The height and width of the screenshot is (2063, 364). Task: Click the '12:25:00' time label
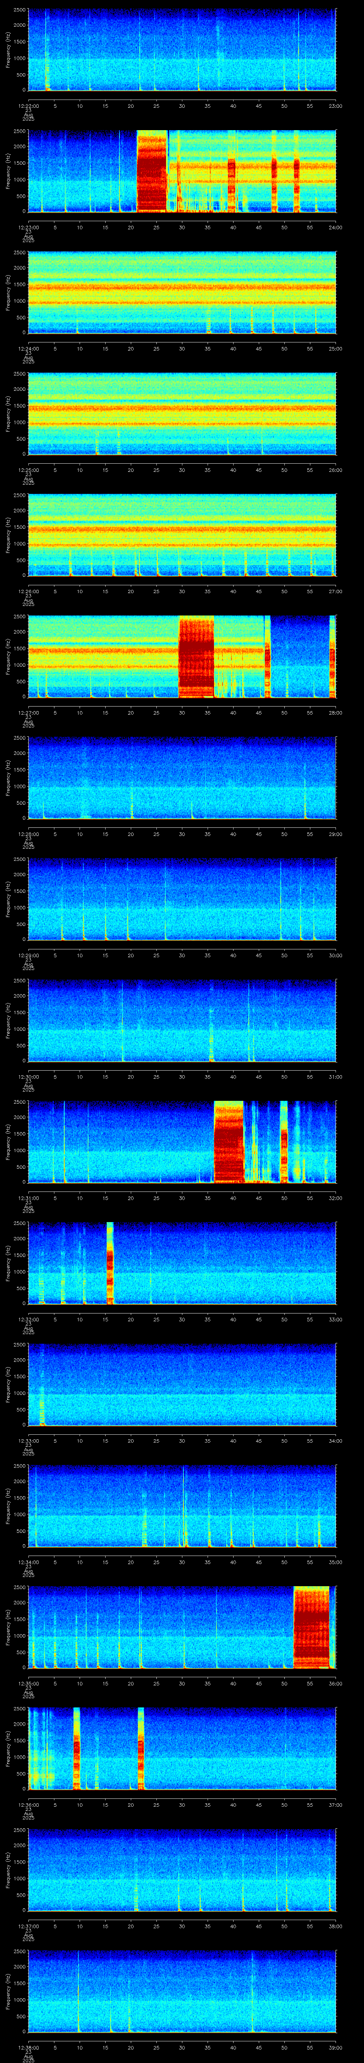(x=28, y=469)
